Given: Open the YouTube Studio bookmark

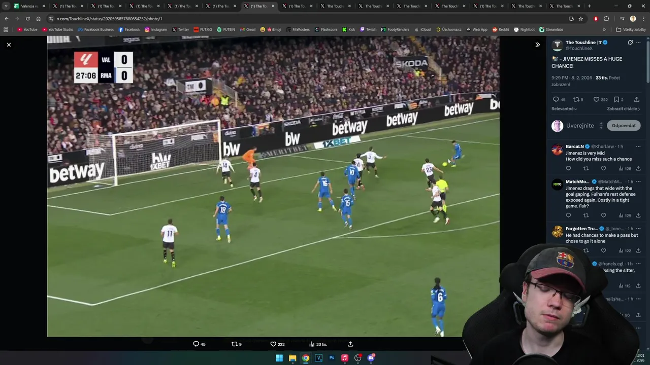Looking at the screenshot, I should click(x=58, y=29).
